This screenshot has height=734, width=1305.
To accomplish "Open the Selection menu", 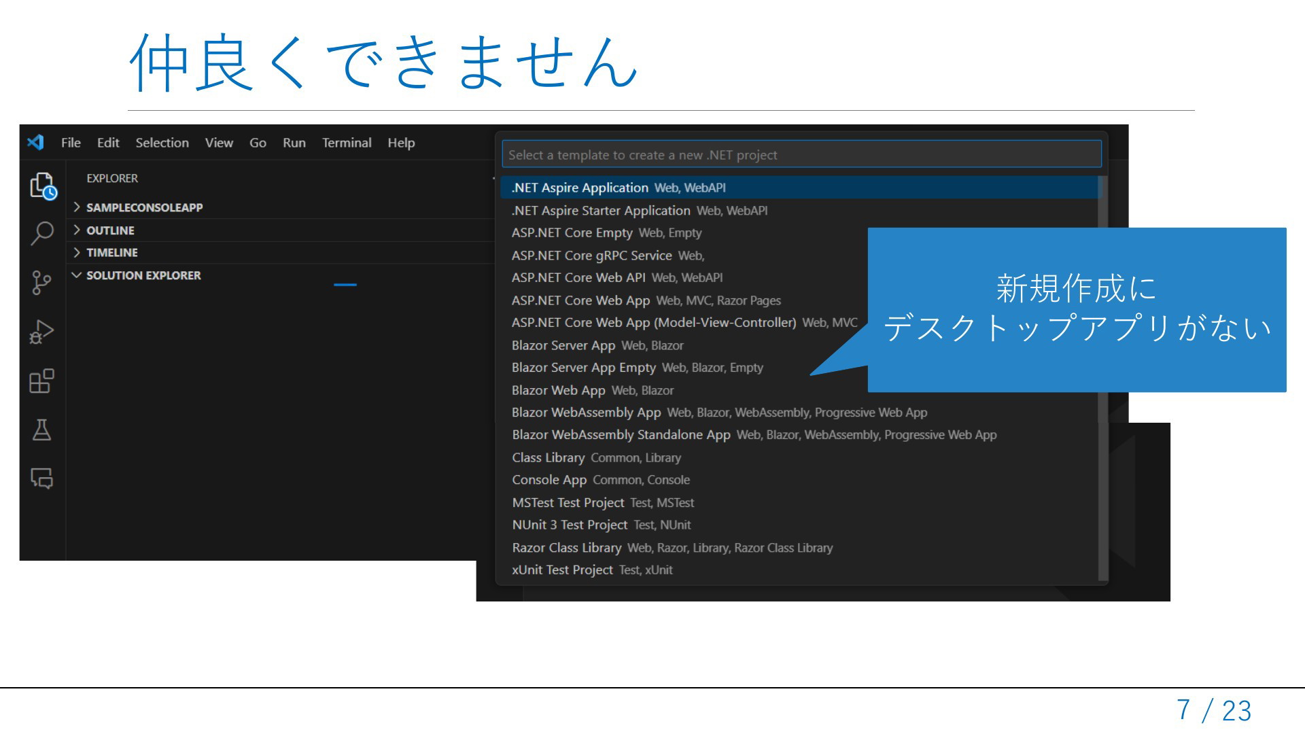I will coord(162,143).
